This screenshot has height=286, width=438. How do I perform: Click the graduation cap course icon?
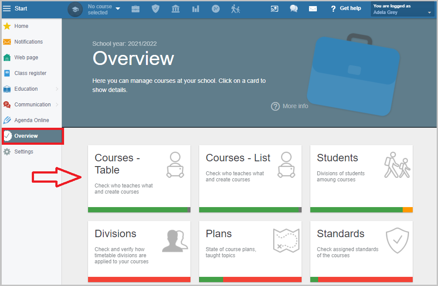[x=75, y=9]
